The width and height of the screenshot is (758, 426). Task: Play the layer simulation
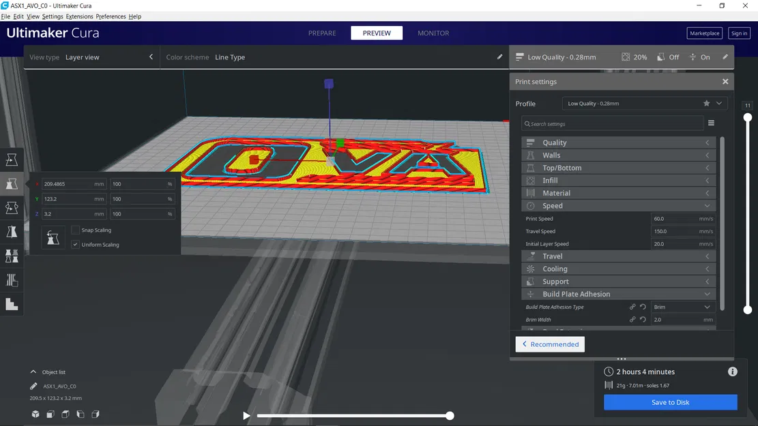coord(246,415)
